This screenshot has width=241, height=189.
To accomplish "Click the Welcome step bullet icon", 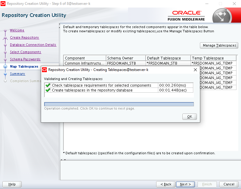I will (5, 30).
